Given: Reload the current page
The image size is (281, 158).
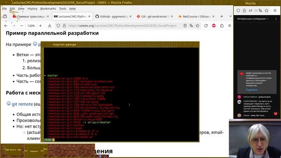Looking at the screenshot, I should pos(206,26).
